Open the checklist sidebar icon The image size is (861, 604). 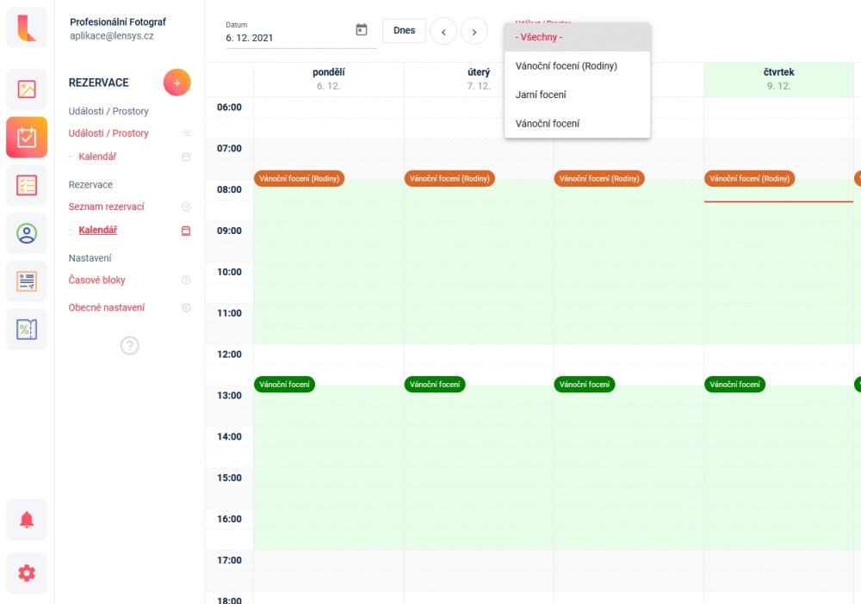coord(27,186)
